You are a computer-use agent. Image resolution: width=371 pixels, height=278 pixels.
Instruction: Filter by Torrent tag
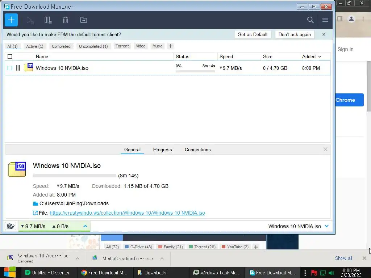[122, 46]
